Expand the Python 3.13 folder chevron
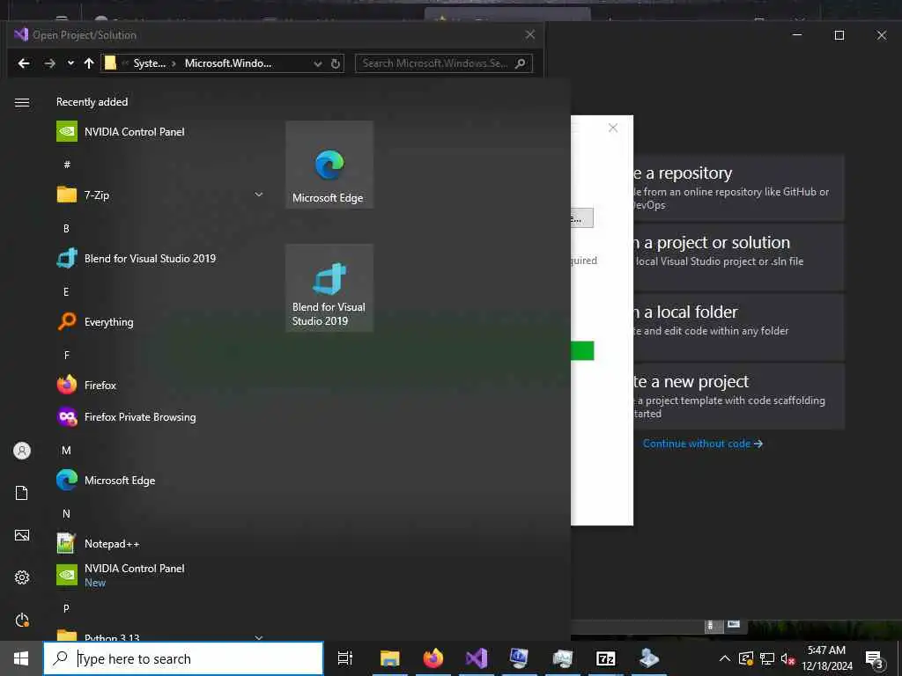The height and width of the screenshot is (676, 902). click(259, 637)
